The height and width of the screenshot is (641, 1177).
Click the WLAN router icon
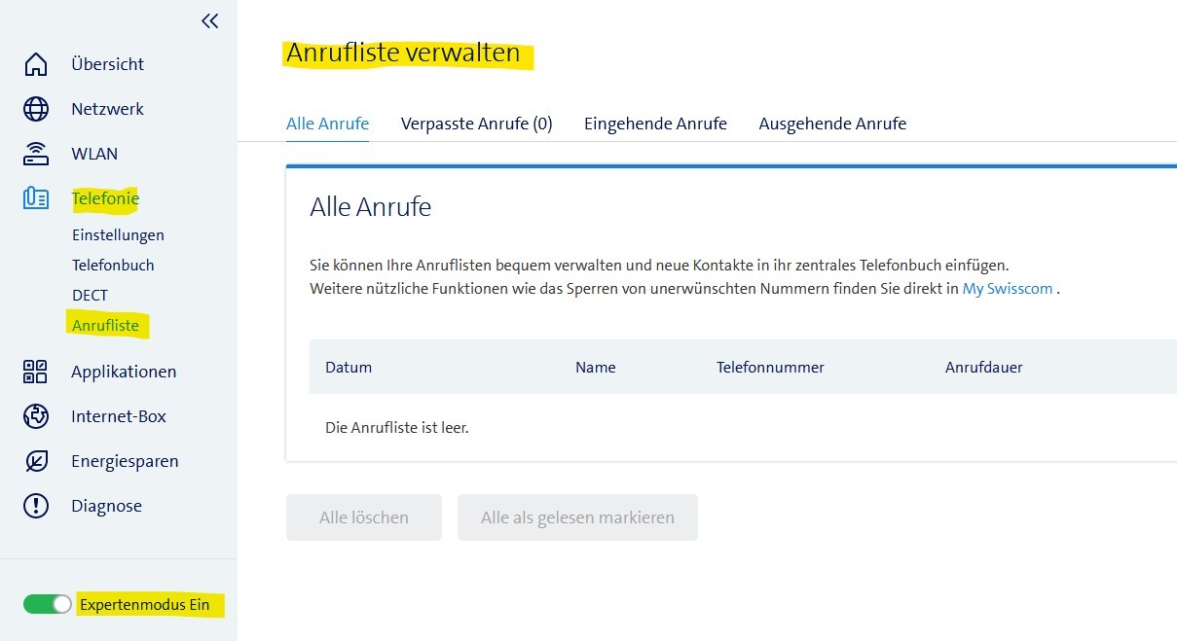pos(36,154)
